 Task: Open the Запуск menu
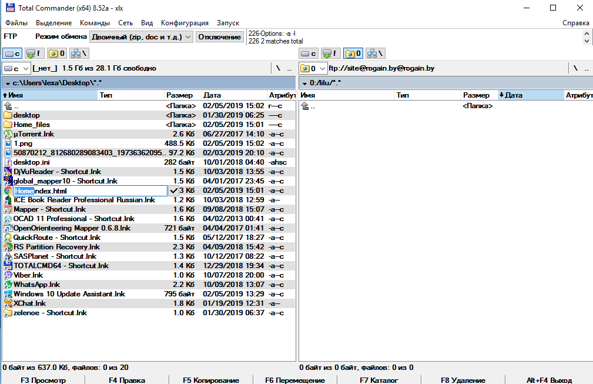tap(228, 23)
